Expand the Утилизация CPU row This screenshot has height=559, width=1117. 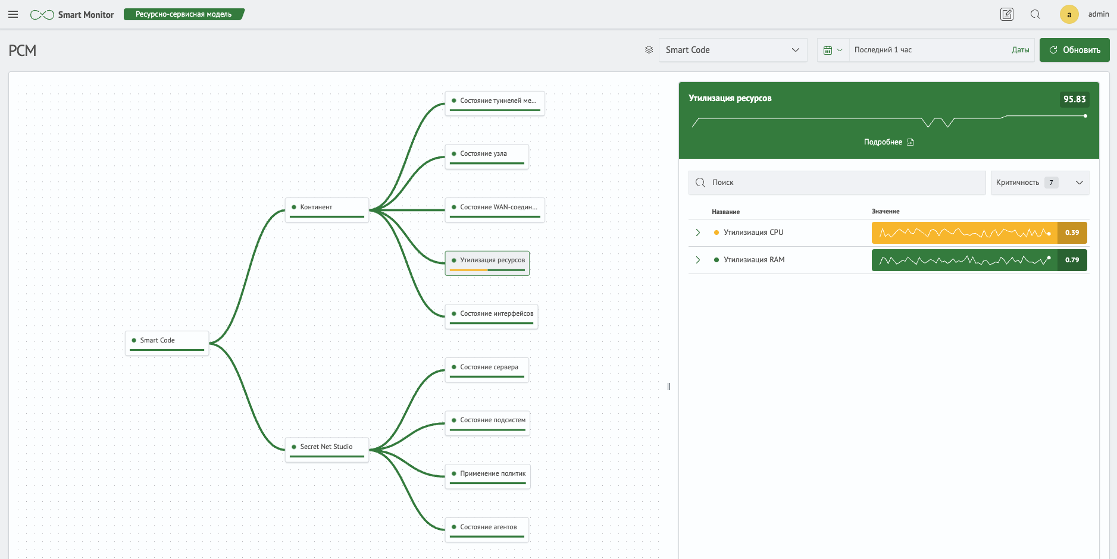pyautogui.click(x=698, y=233)
